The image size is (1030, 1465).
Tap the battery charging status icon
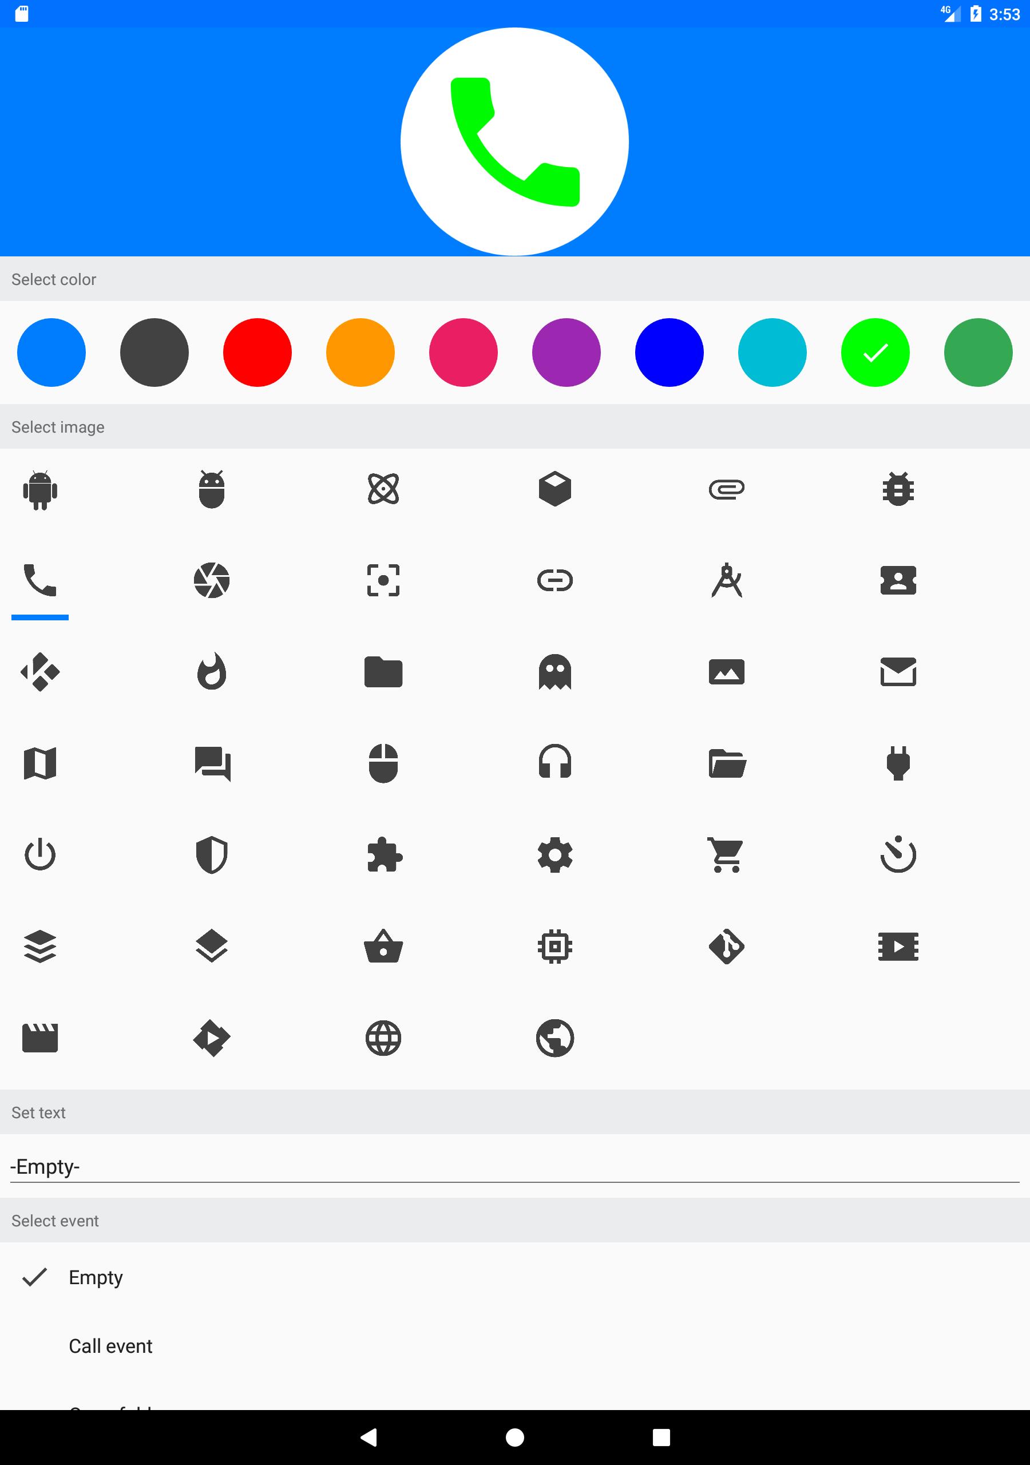(976, 14)
